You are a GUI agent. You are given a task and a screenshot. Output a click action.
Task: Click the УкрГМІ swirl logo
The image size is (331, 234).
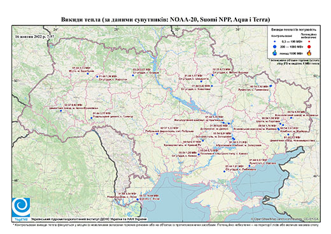21,207
